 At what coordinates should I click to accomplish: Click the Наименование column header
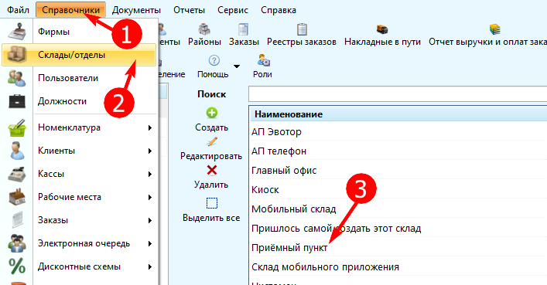tap(398, 114)
